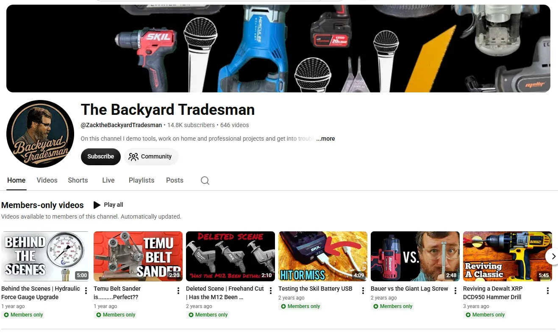Click the Members-only videos section title
The height and width of the screenshot is (336, 558).
(42, 205)
